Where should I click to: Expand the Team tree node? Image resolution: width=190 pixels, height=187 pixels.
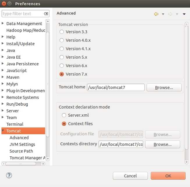(3, 117)
